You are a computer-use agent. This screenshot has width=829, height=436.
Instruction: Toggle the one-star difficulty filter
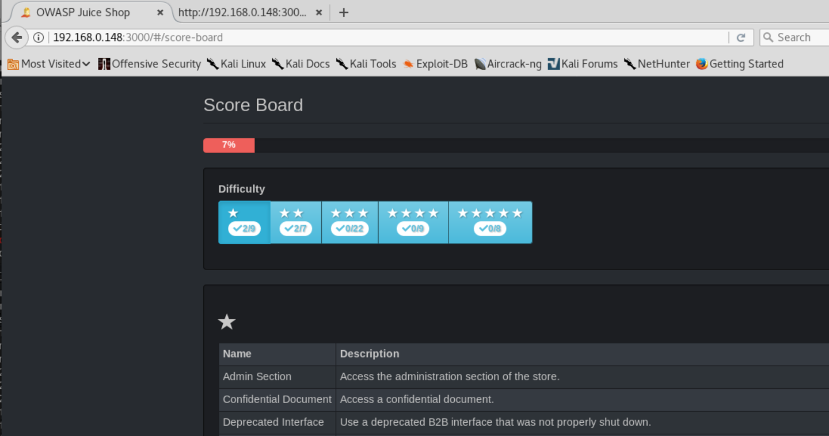coord(244,222)
